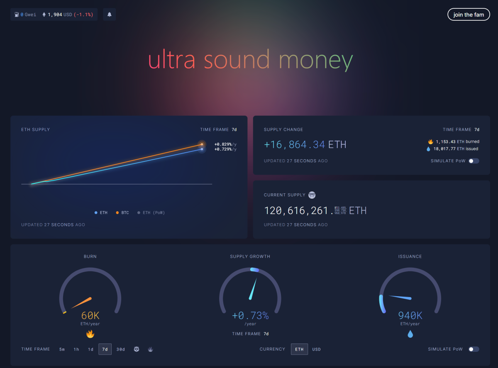498x368 pixels.
Task: Click the fire emoji under Burn gauge
Action: (90, 334)
